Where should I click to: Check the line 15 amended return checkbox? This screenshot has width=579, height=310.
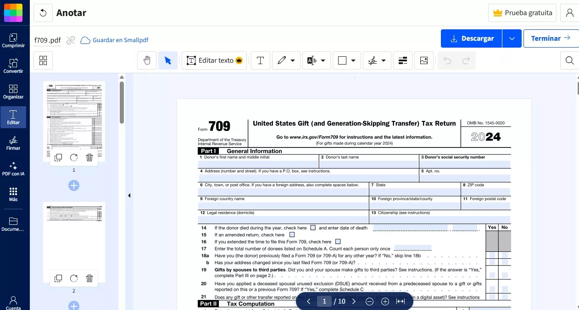292,234
